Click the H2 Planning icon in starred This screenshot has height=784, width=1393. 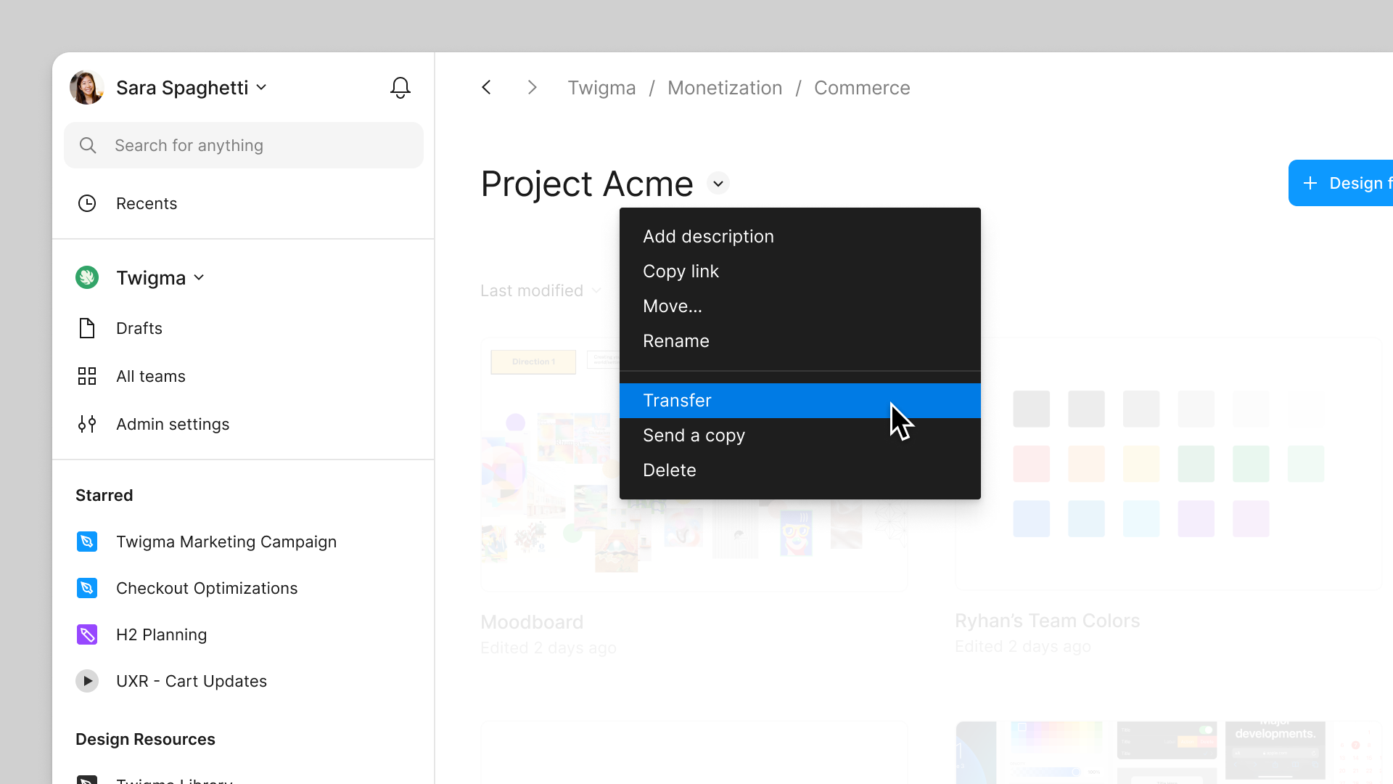[87, 634]
